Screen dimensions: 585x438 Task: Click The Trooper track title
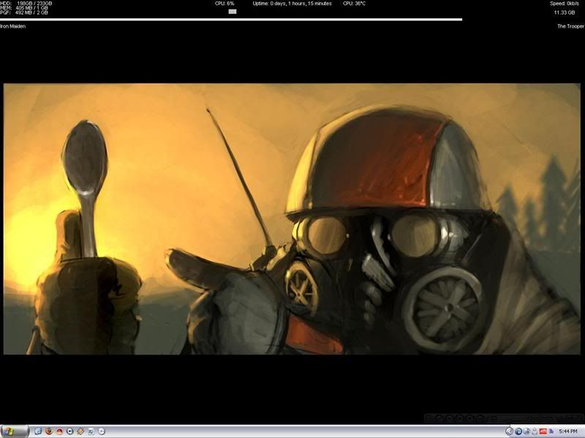tap(570, 26)
